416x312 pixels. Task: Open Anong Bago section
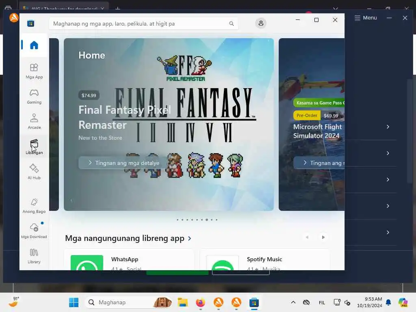point(34,206)
